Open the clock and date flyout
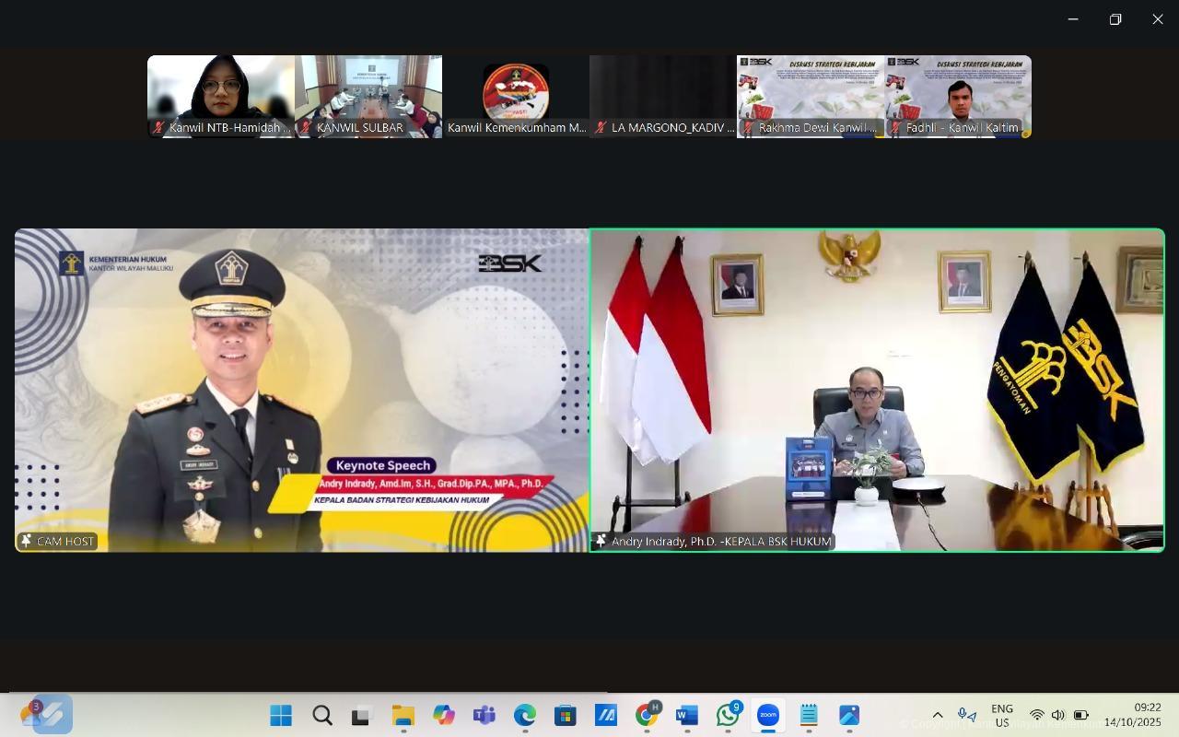This screenshot has width=1179, height=737. (x=1132, y=715)
